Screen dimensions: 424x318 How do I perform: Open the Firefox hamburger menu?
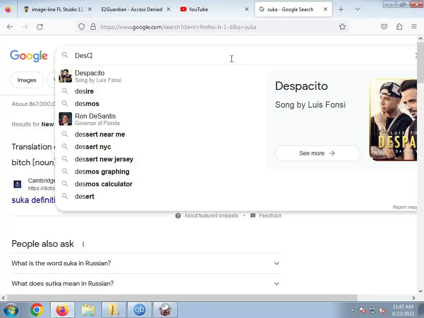coord(414,26)
